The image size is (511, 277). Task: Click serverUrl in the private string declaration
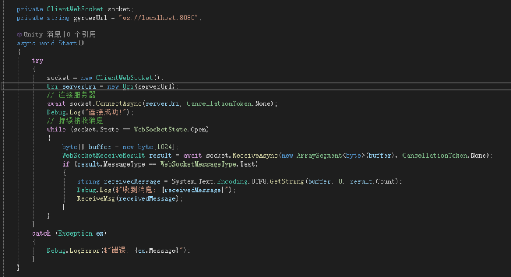[x=90, y=18]
